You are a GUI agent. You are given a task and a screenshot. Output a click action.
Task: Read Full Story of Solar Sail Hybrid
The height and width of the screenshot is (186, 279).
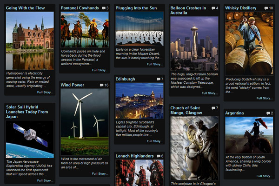coord(45,181)
